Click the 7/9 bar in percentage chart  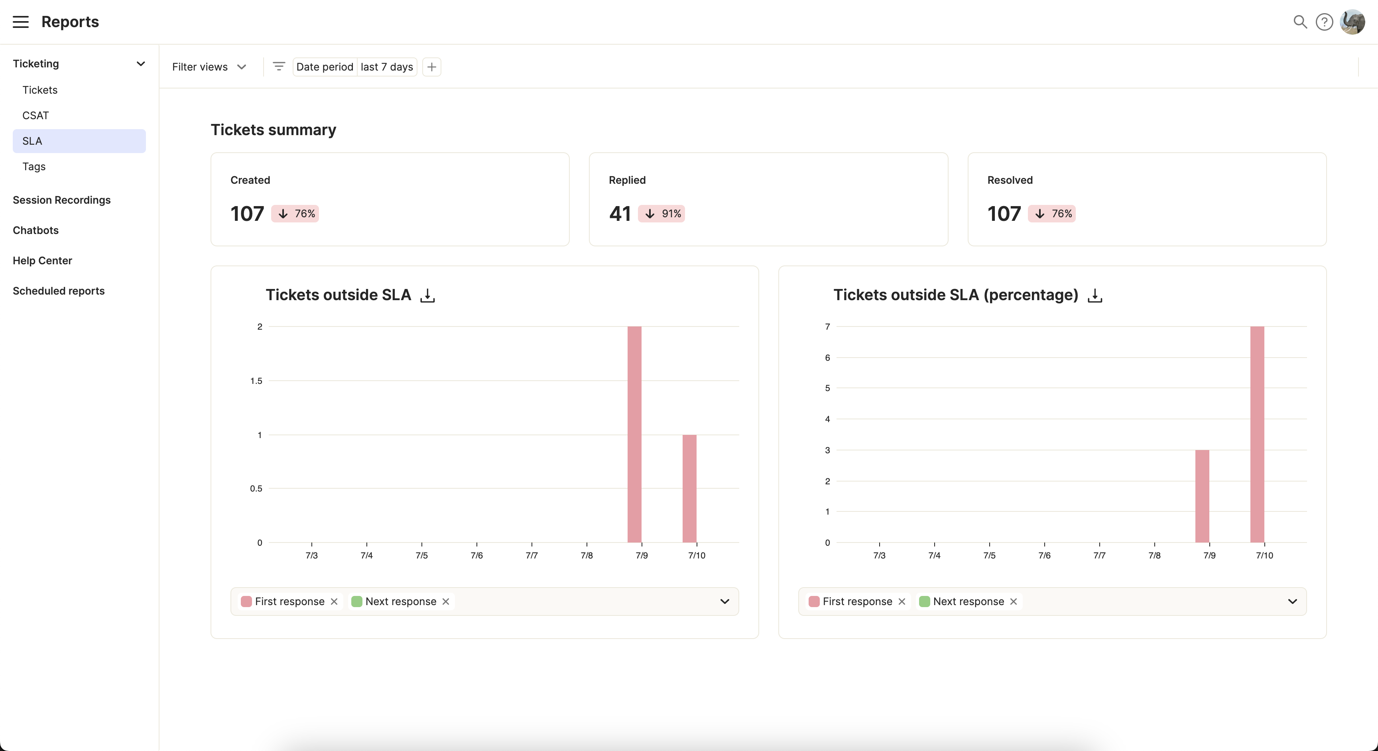(x=1203, y=496)
